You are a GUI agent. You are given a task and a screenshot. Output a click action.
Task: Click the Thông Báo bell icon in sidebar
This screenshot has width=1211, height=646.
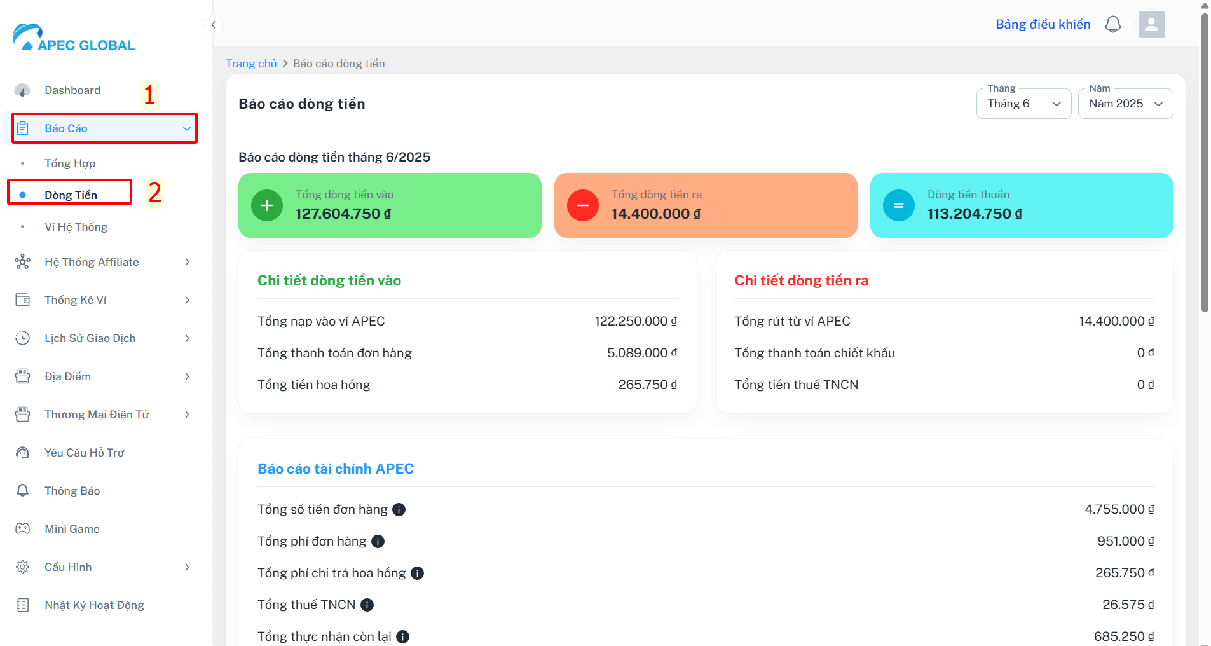(22, 491)
